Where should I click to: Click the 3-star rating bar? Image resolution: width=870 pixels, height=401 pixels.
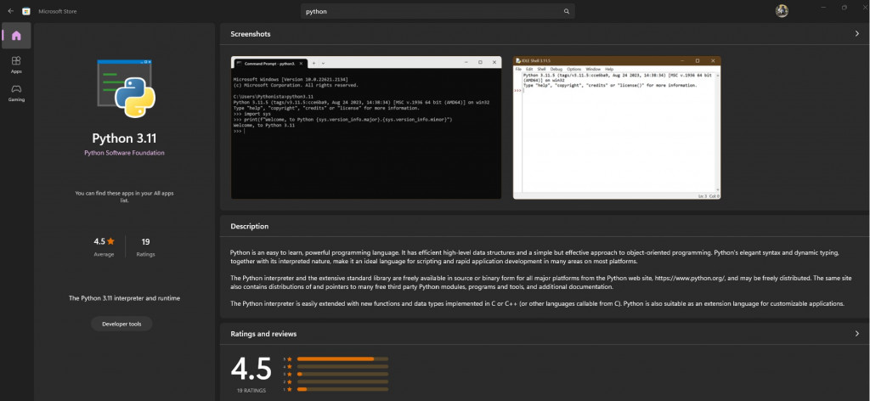click(342, 374)
